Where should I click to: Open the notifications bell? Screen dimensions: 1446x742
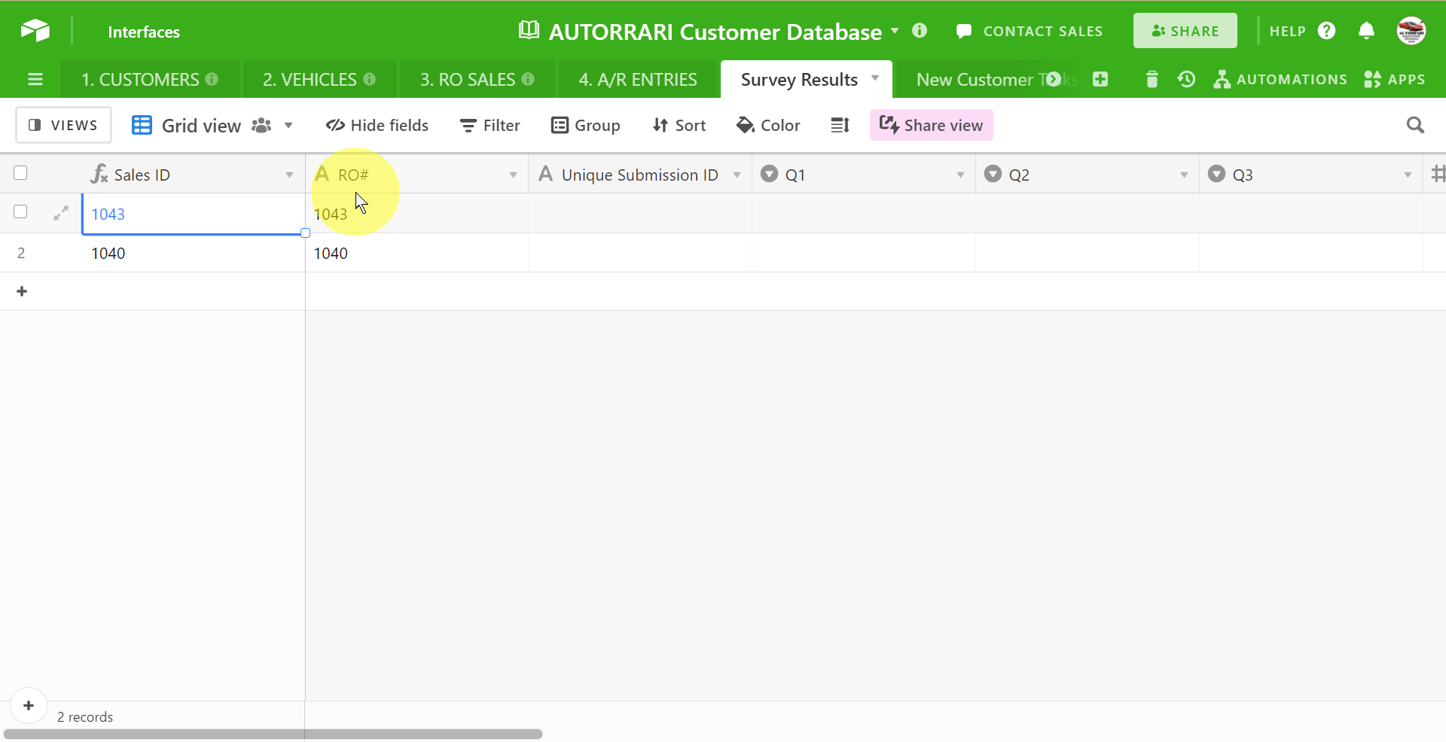pyautogui.click(x=1366, y=31)
